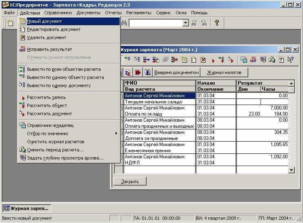Click the Журнал зарпл... window bar button
The image size is (303, 223).
click(x=27, y=208)
